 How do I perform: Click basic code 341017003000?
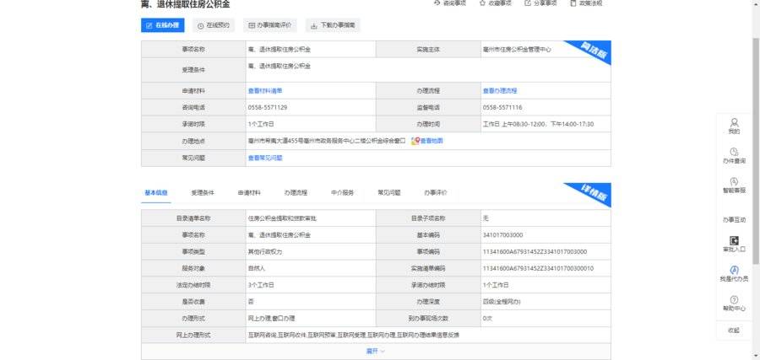[502, 235]
